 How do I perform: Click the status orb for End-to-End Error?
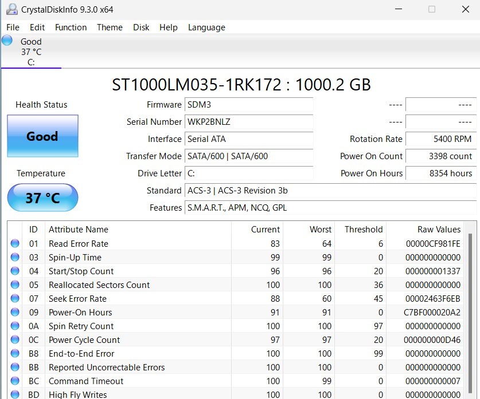coord(15,353)
